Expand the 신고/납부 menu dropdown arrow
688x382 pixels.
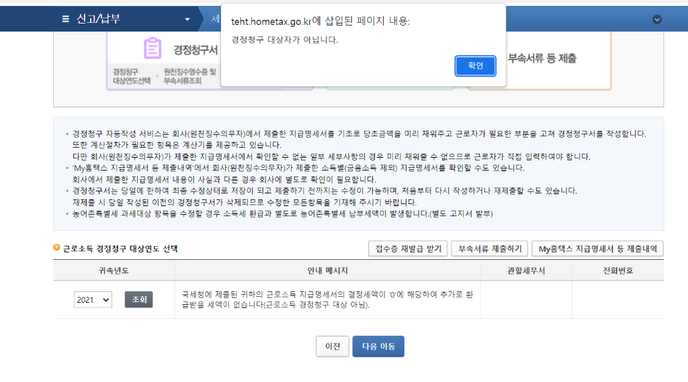[187, 19]
